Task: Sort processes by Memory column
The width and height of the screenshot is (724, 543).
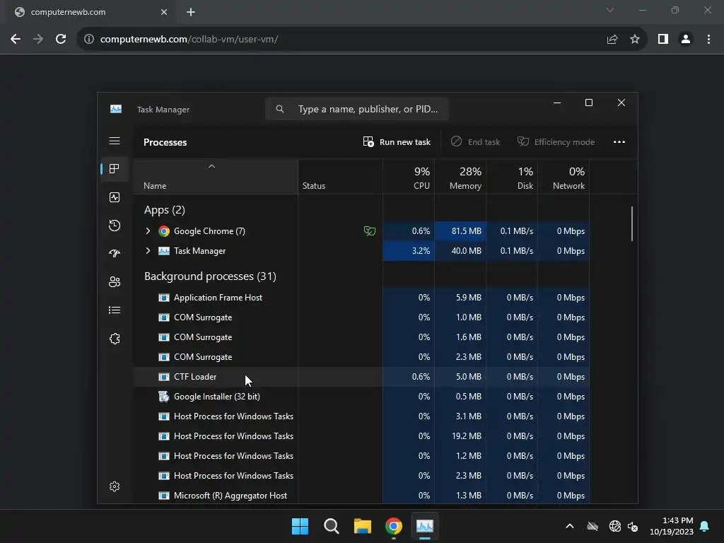Action: tap(460, 177)
